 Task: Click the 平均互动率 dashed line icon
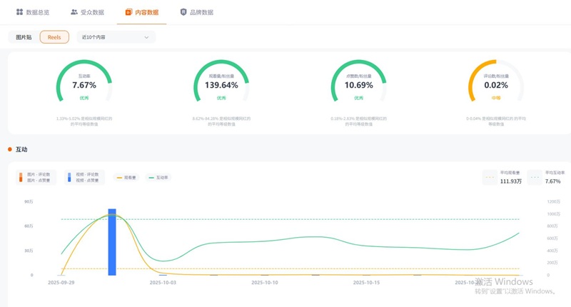click(x=535, y=178)
